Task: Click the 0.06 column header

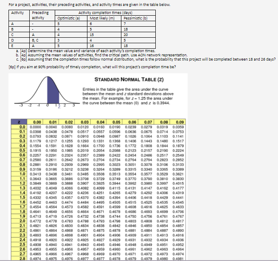Action: tap(130, 122)
